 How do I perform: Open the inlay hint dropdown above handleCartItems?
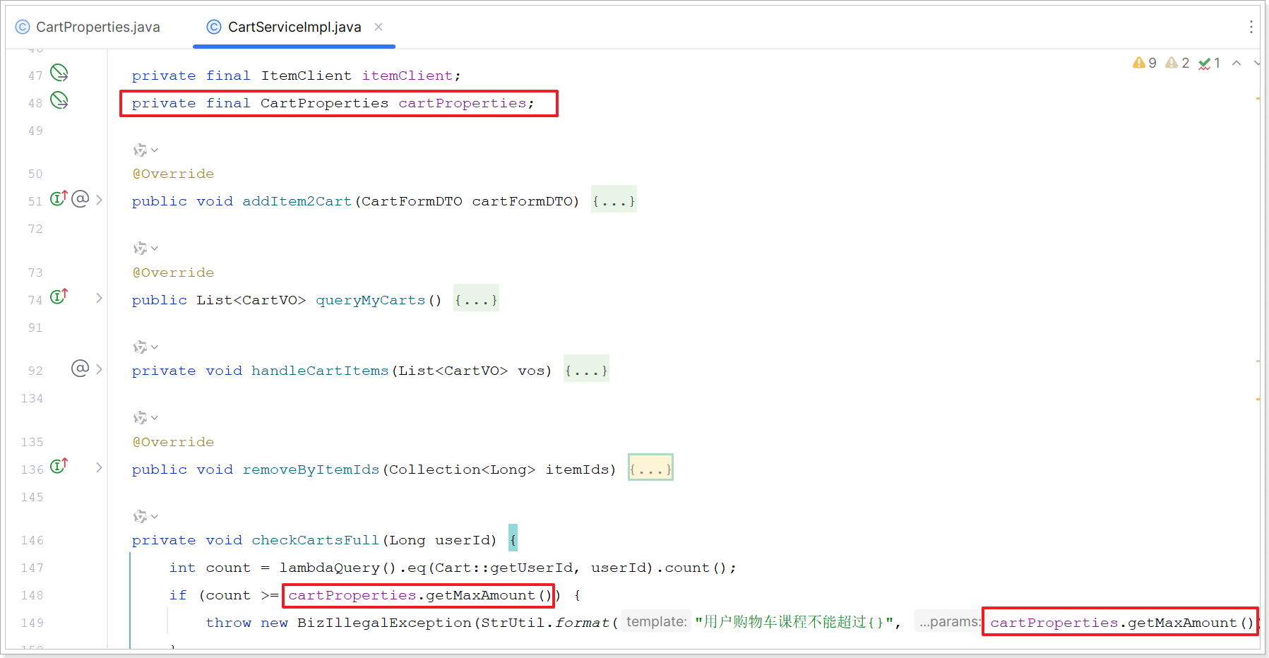click(x=145, y=347)
